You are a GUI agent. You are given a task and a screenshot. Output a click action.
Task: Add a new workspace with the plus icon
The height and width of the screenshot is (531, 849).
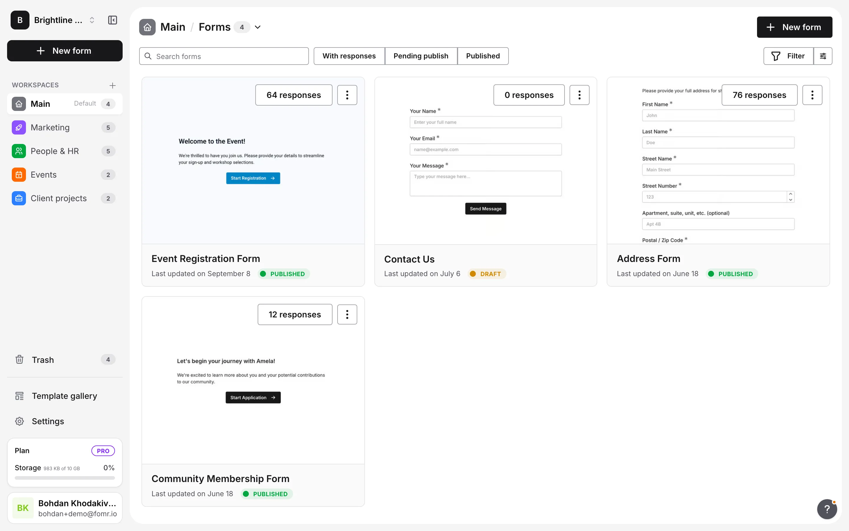click(x=112, y=85)
